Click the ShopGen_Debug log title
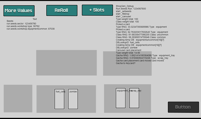Viewport: 201px width, 119px height. 124,6
